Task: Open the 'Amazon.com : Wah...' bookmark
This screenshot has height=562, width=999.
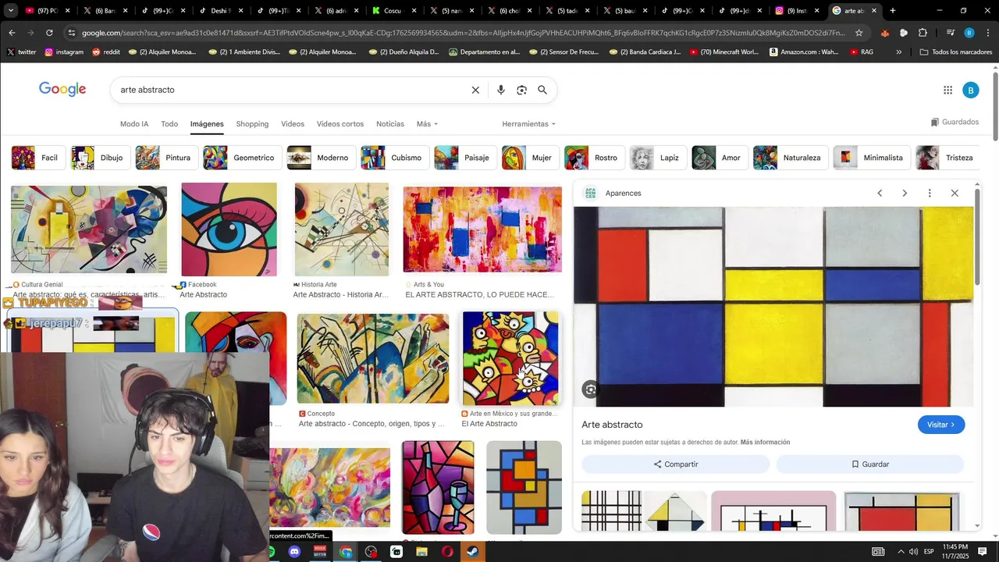Action: (x=804, y=52)
